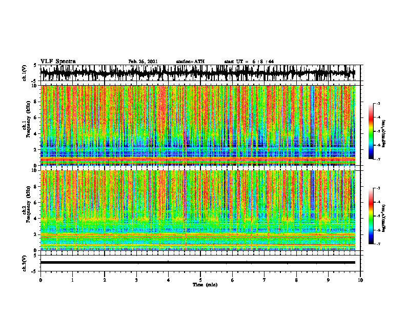Select the date text "Feb. 26, 2021"

click(143, 62)
